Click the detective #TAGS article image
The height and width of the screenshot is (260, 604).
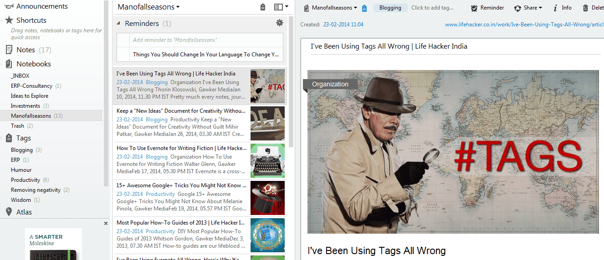[453, 152]
